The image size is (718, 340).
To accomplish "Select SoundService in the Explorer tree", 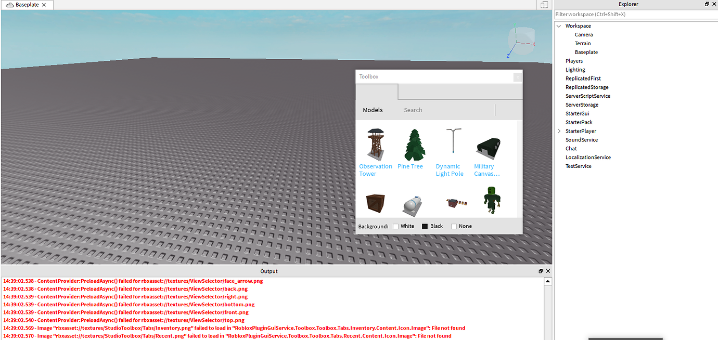I will [x=582, y=140].
